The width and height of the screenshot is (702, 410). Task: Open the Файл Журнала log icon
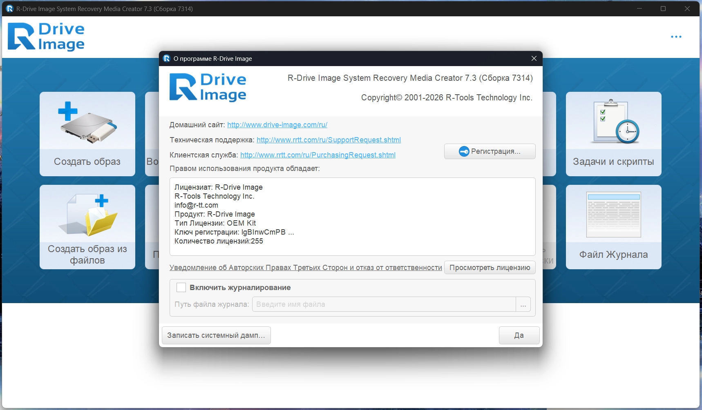(614, 215)
